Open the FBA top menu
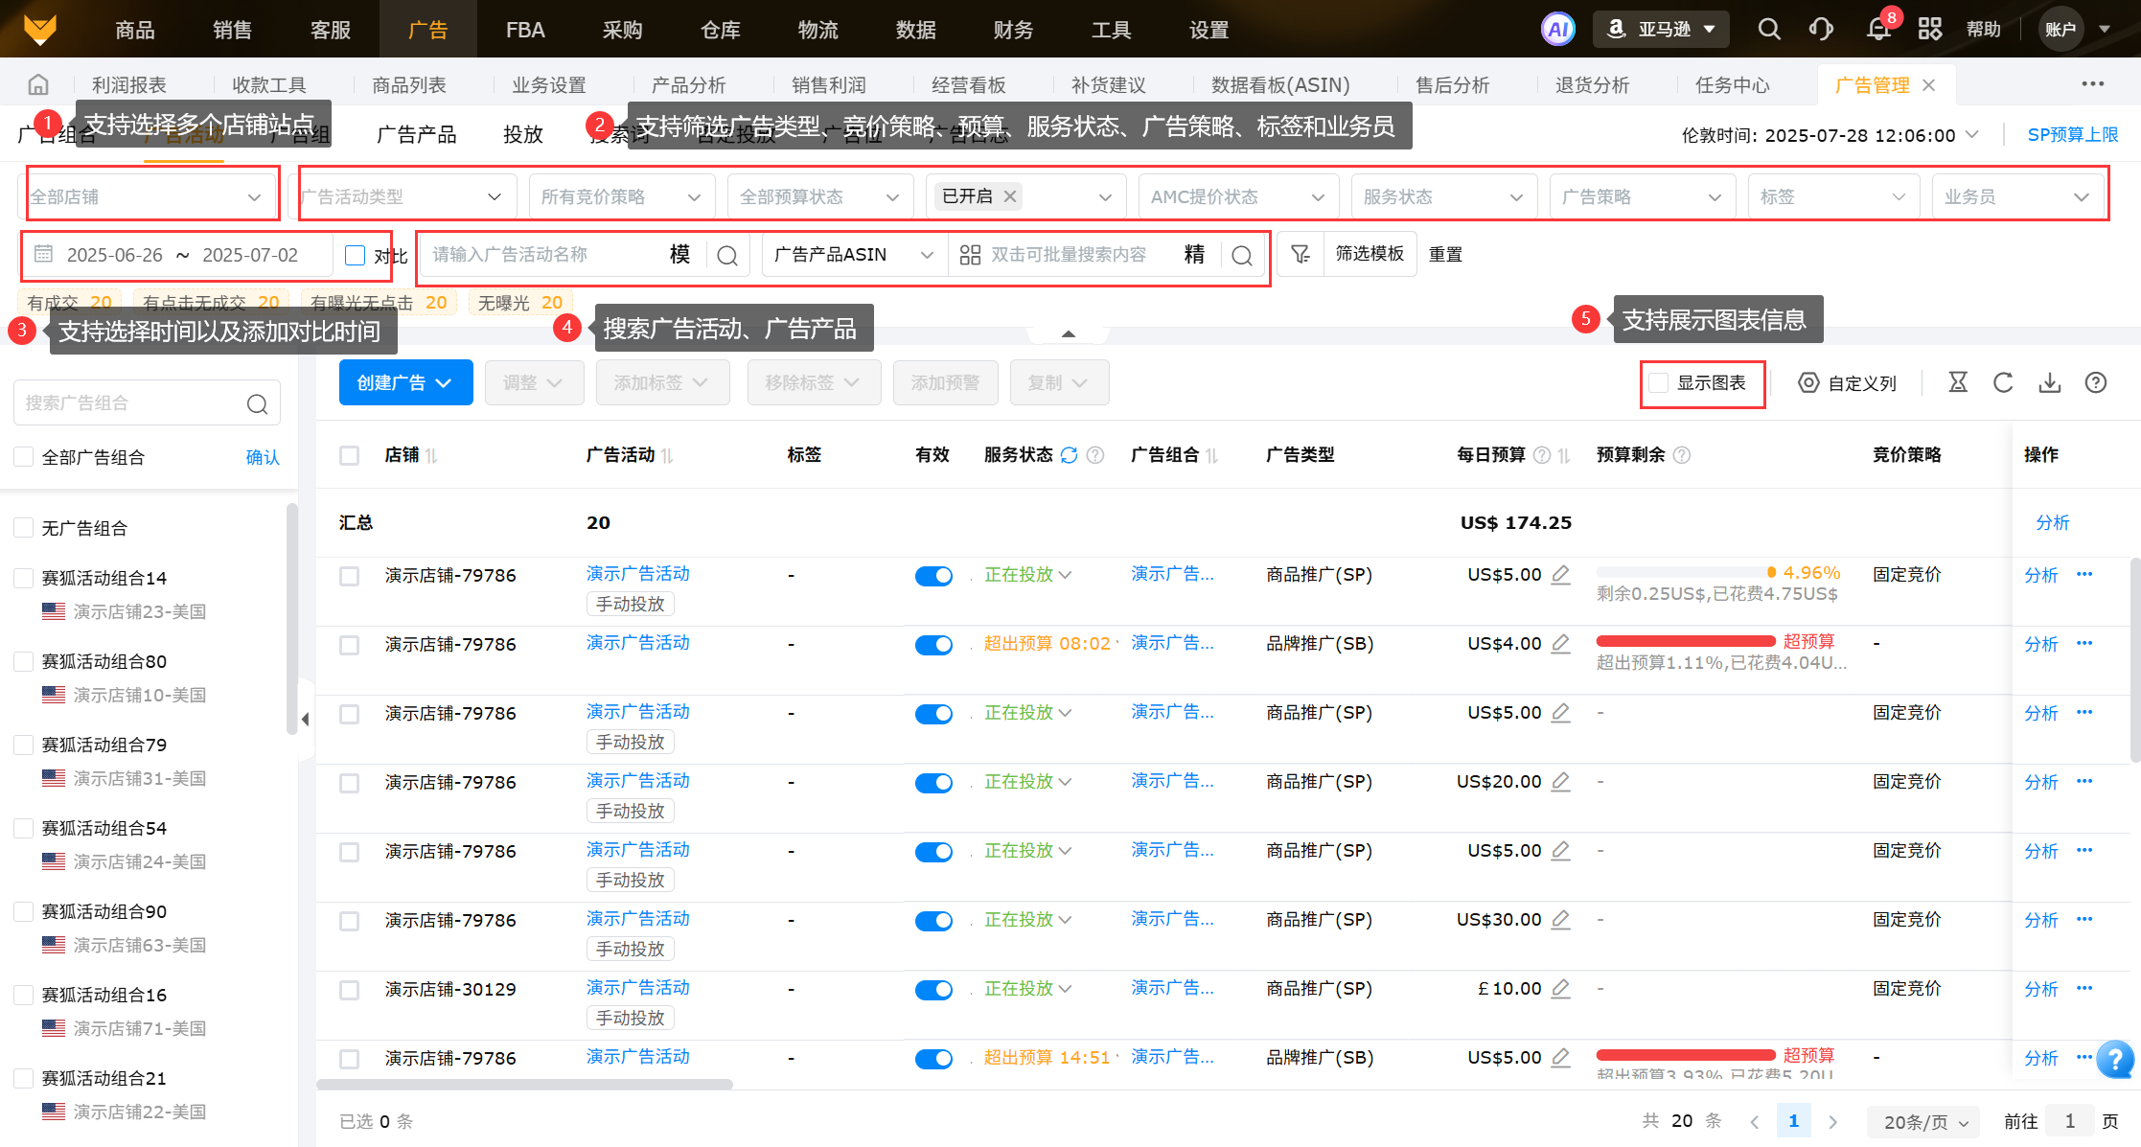The height and width of the screenshot is (1147, 2141). coord(525,30)
